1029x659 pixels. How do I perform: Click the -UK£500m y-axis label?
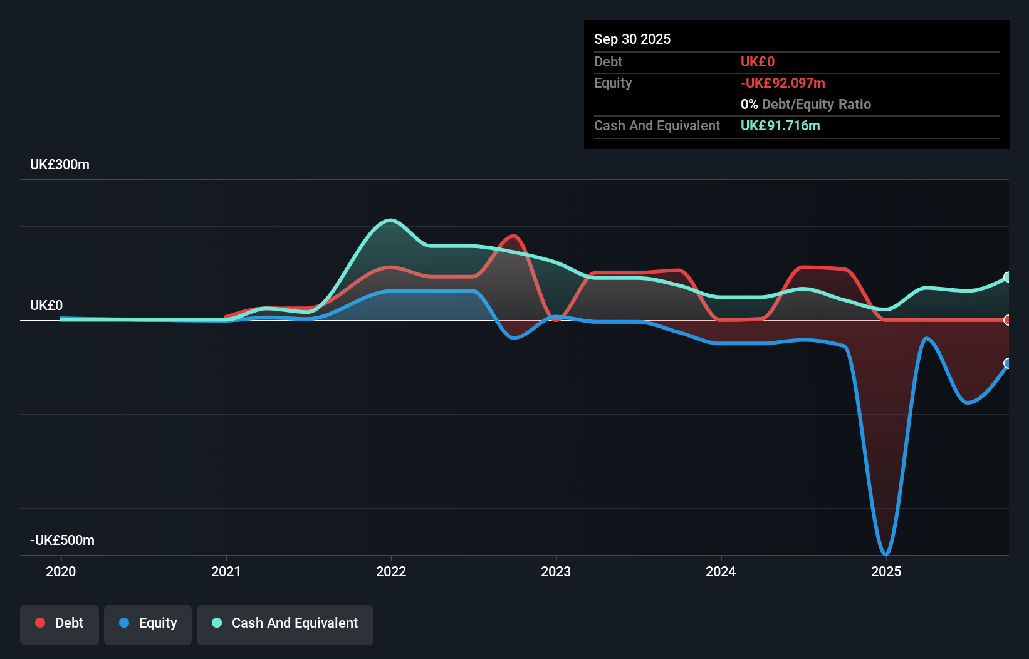(62, 541)
